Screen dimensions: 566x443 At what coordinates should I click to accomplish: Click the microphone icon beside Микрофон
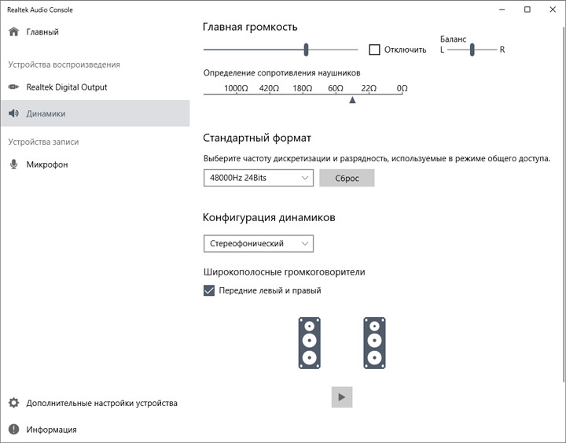pyautogui.click(x=13, y=164)
